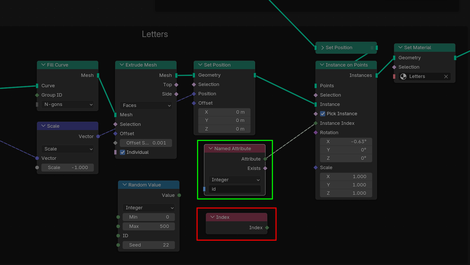This screenshot has width=470, height=265.
Task: Click the Set Position Geometry input socket
Action: click(194, 75)
